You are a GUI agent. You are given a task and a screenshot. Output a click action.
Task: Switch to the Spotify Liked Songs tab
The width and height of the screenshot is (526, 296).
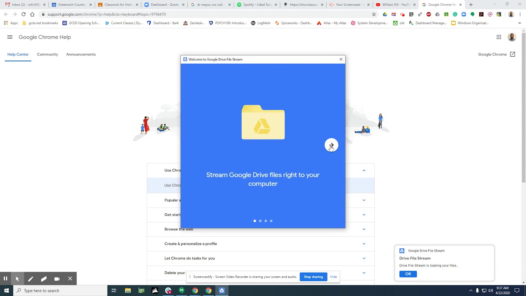(257, 5)
